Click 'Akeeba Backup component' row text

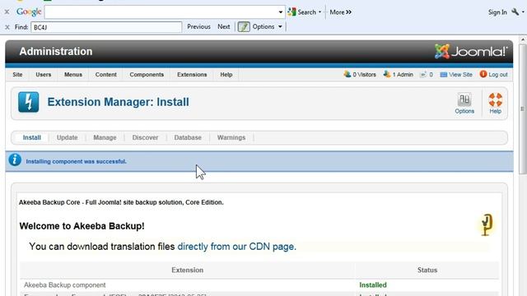click(64, 285)
